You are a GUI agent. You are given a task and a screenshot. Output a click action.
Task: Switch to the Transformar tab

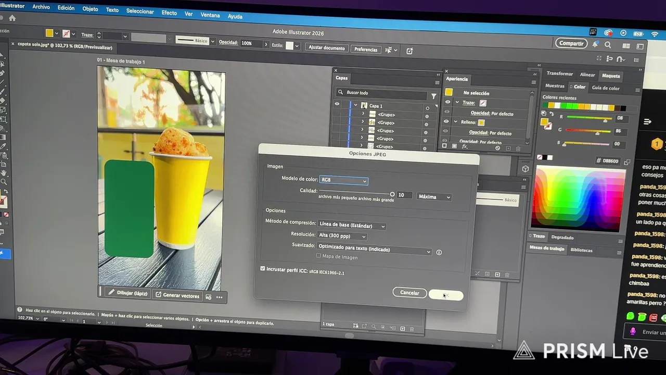560,74
